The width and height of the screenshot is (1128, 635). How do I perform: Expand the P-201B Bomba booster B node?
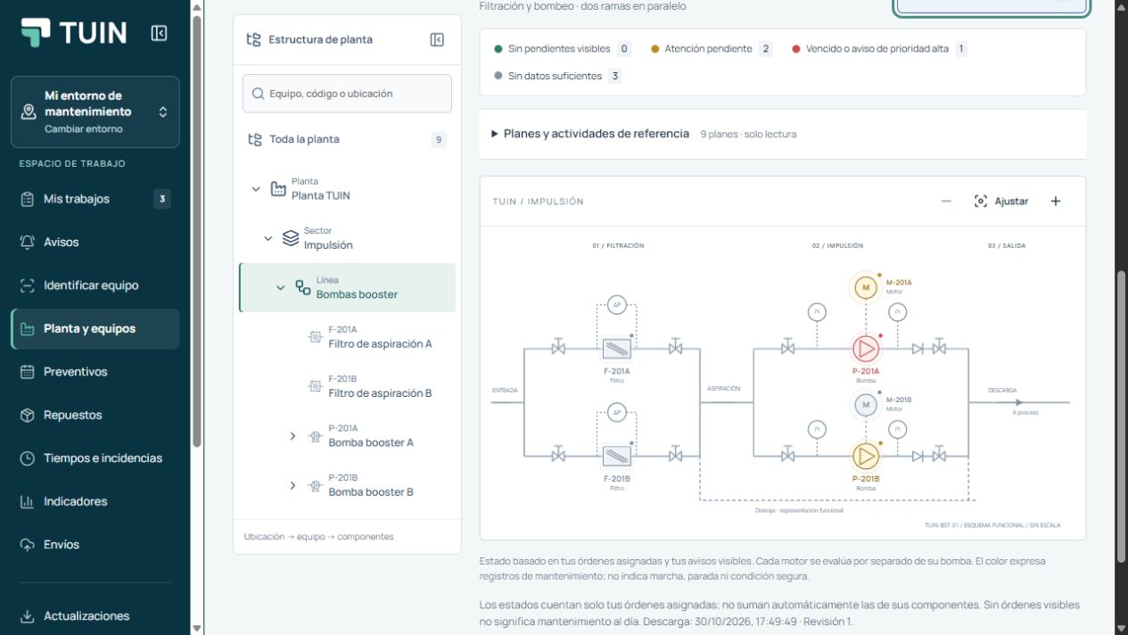pos(292,485)
